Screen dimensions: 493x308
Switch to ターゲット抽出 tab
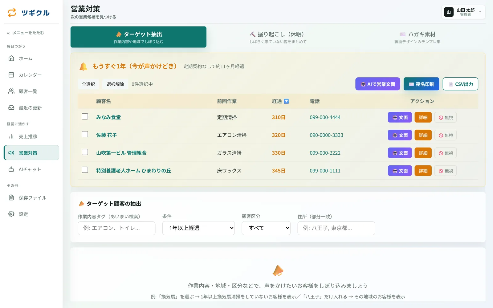138,37
